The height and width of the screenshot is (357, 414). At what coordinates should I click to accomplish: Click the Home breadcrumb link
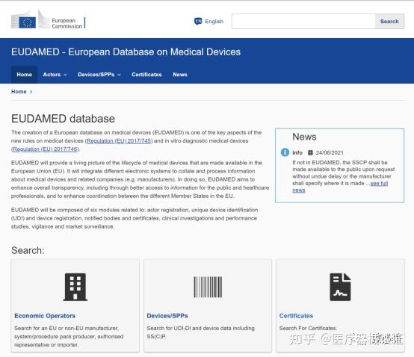click(19, 92)
